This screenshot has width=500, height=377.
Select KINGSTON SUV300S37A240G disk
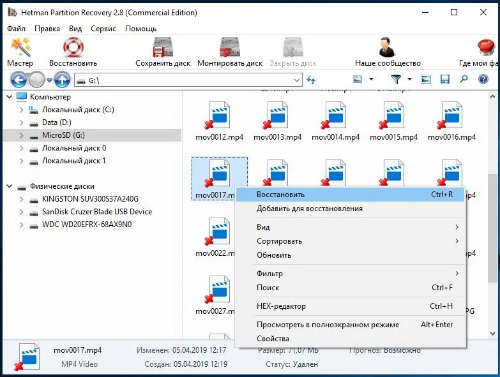(90, 199)
